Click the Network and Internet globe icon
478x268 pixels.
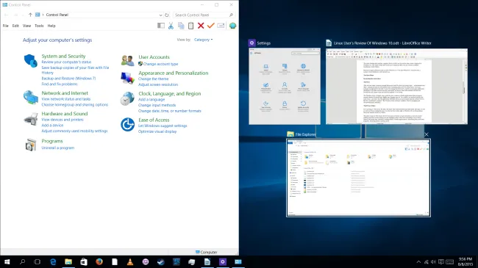(30, 97)
